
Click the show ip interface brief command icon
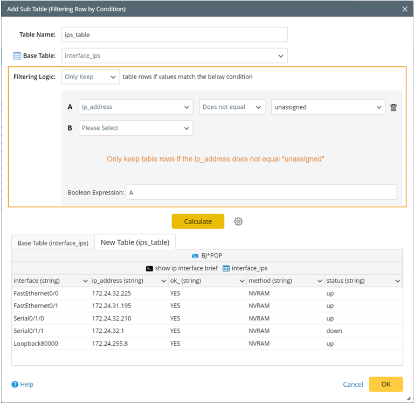(x=149, y=268)
